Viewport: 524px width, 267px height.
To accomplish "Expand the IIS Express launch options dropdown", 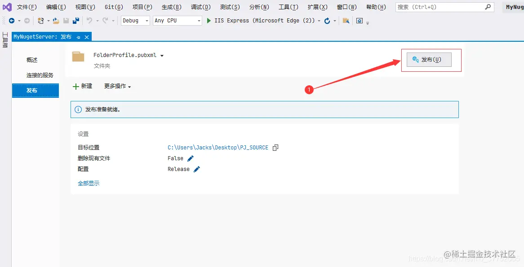I will point(319,21).
